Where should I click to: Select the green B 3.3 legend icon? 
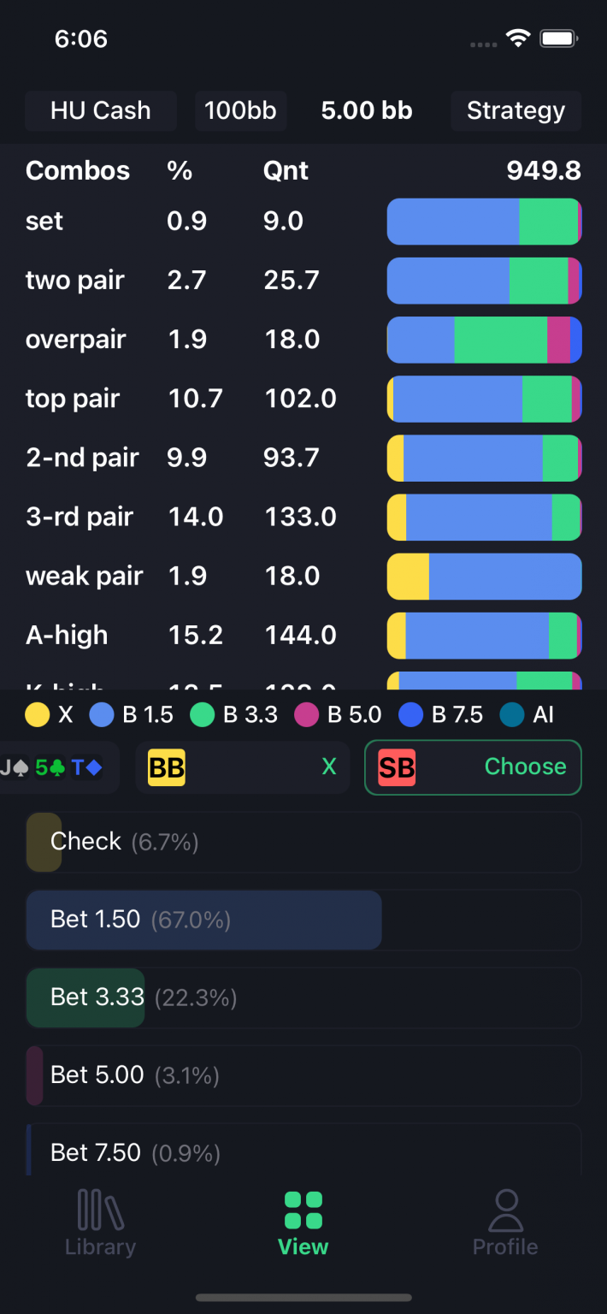(203, 714)
